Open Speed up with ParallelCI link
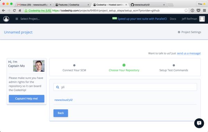208x132 pixels. coord(142,19)
